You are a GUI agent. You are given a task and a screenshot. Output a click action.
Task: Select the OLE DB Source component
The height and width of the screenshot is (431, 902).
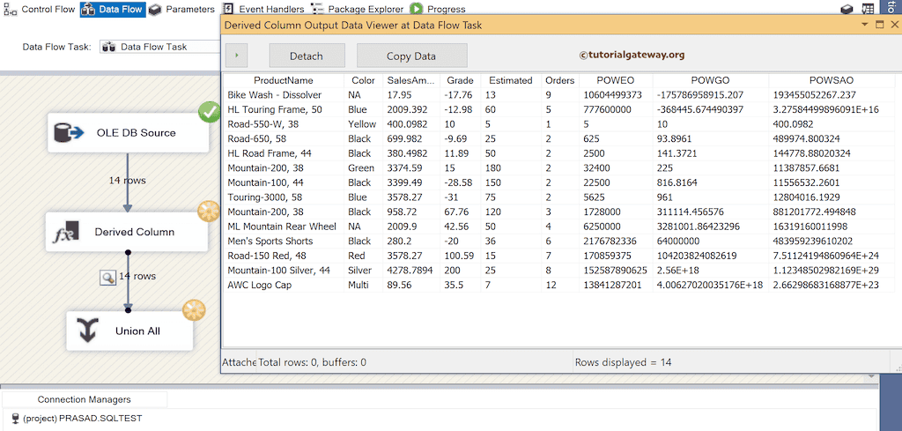[128, 133]
